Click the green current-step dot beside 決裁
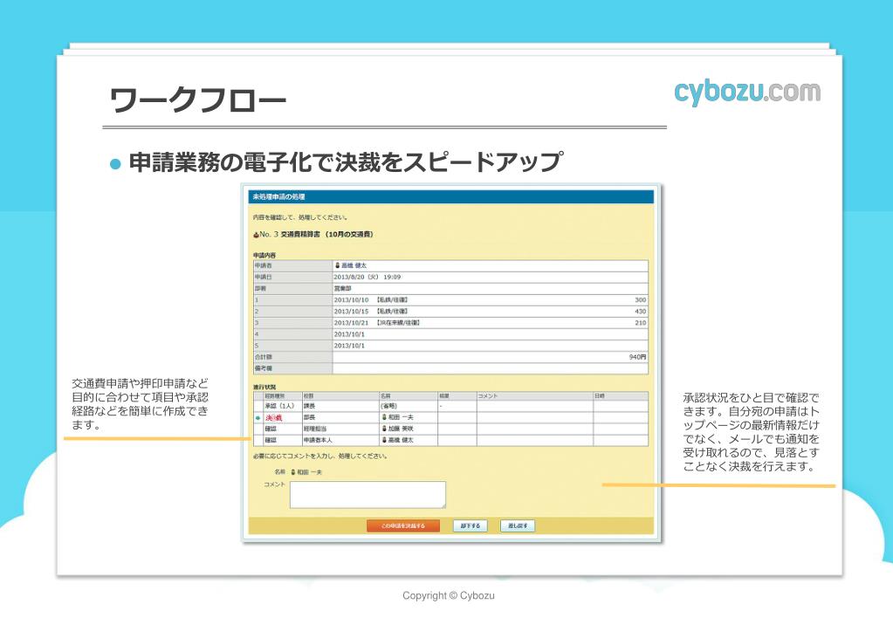Screen dimensions: 893x618 click(258, 418)
